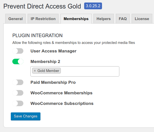The width and height of the screenshot is (154, 132).
Task: Turn on Paid Membership Pro switch
Action: coord(18,82)
